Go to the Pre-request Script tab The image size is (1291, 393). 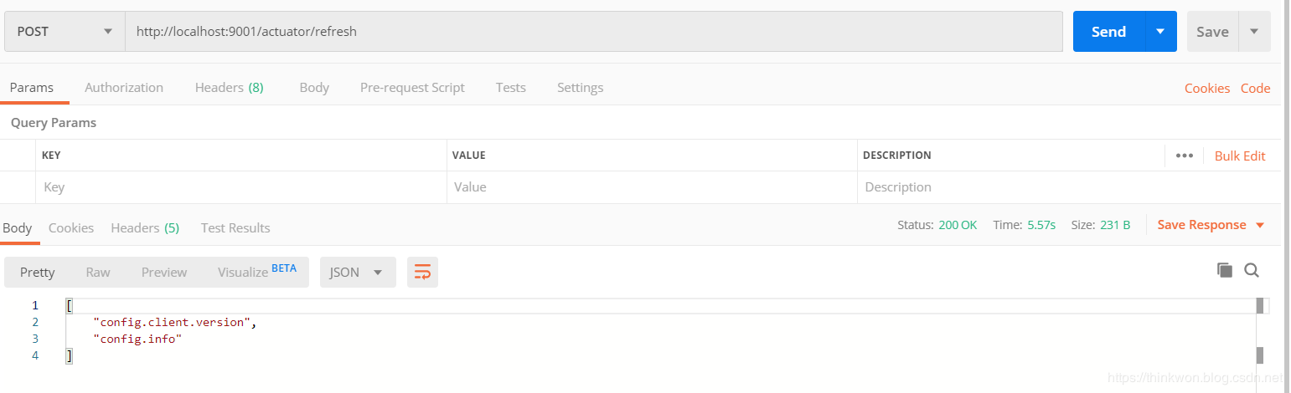click(x=412, y=88)
